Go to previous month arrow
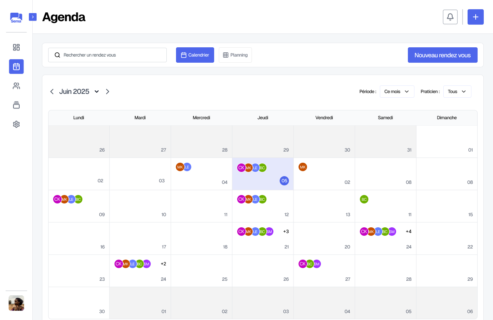 click(52, 92)
